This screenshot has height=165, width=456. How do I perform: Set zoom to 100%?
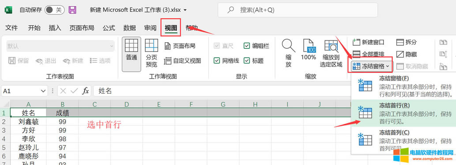[309, 50]
